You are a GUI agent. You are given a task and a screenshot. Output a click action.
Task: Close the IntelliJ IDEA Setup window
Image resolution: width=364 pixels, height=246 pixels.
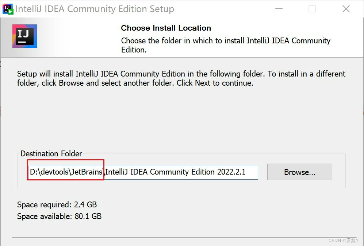coord(346,9)
